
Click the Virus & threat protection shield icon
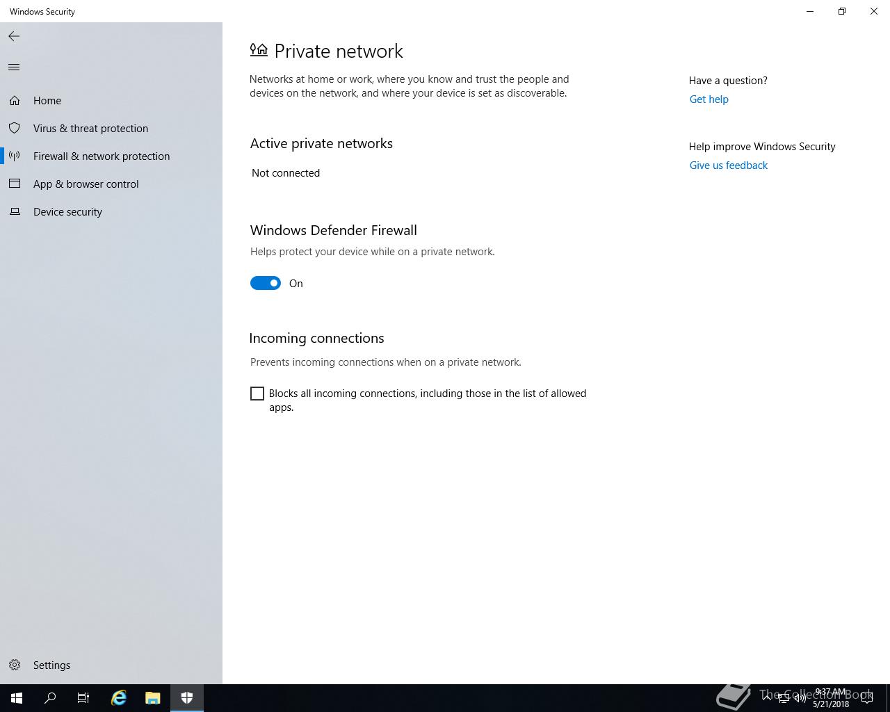[15, 129]
